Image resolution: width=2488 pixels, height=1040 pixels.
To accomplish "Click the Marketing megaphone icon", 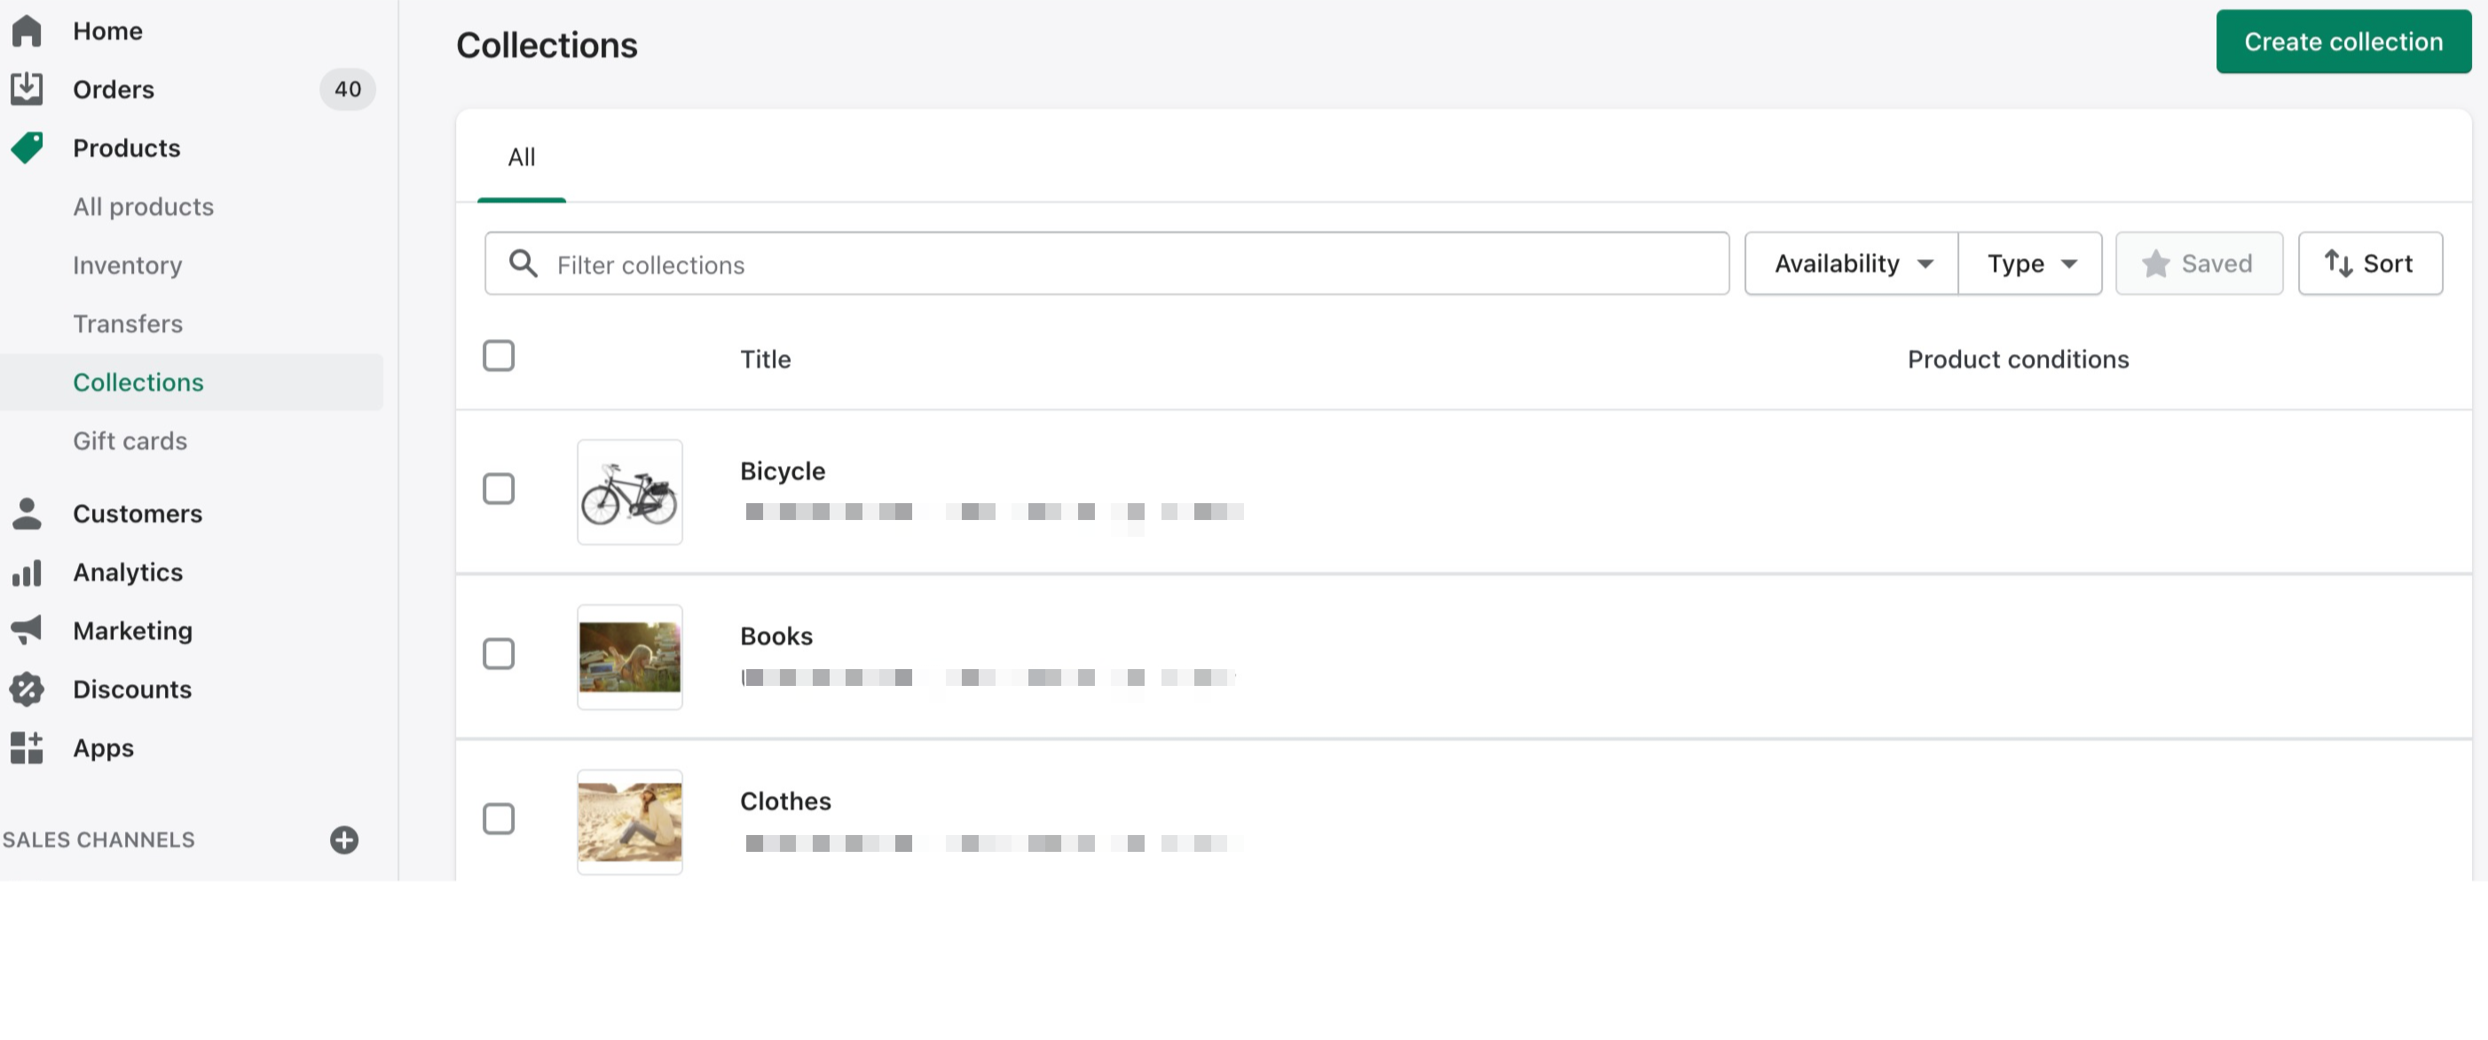I will coord(27,630).
